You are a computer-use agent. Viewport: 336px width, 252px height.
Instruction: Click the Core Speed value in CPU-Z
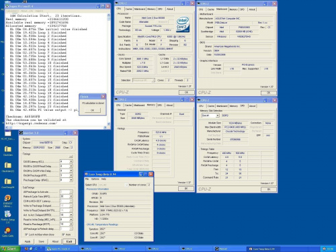pos(142,58)
